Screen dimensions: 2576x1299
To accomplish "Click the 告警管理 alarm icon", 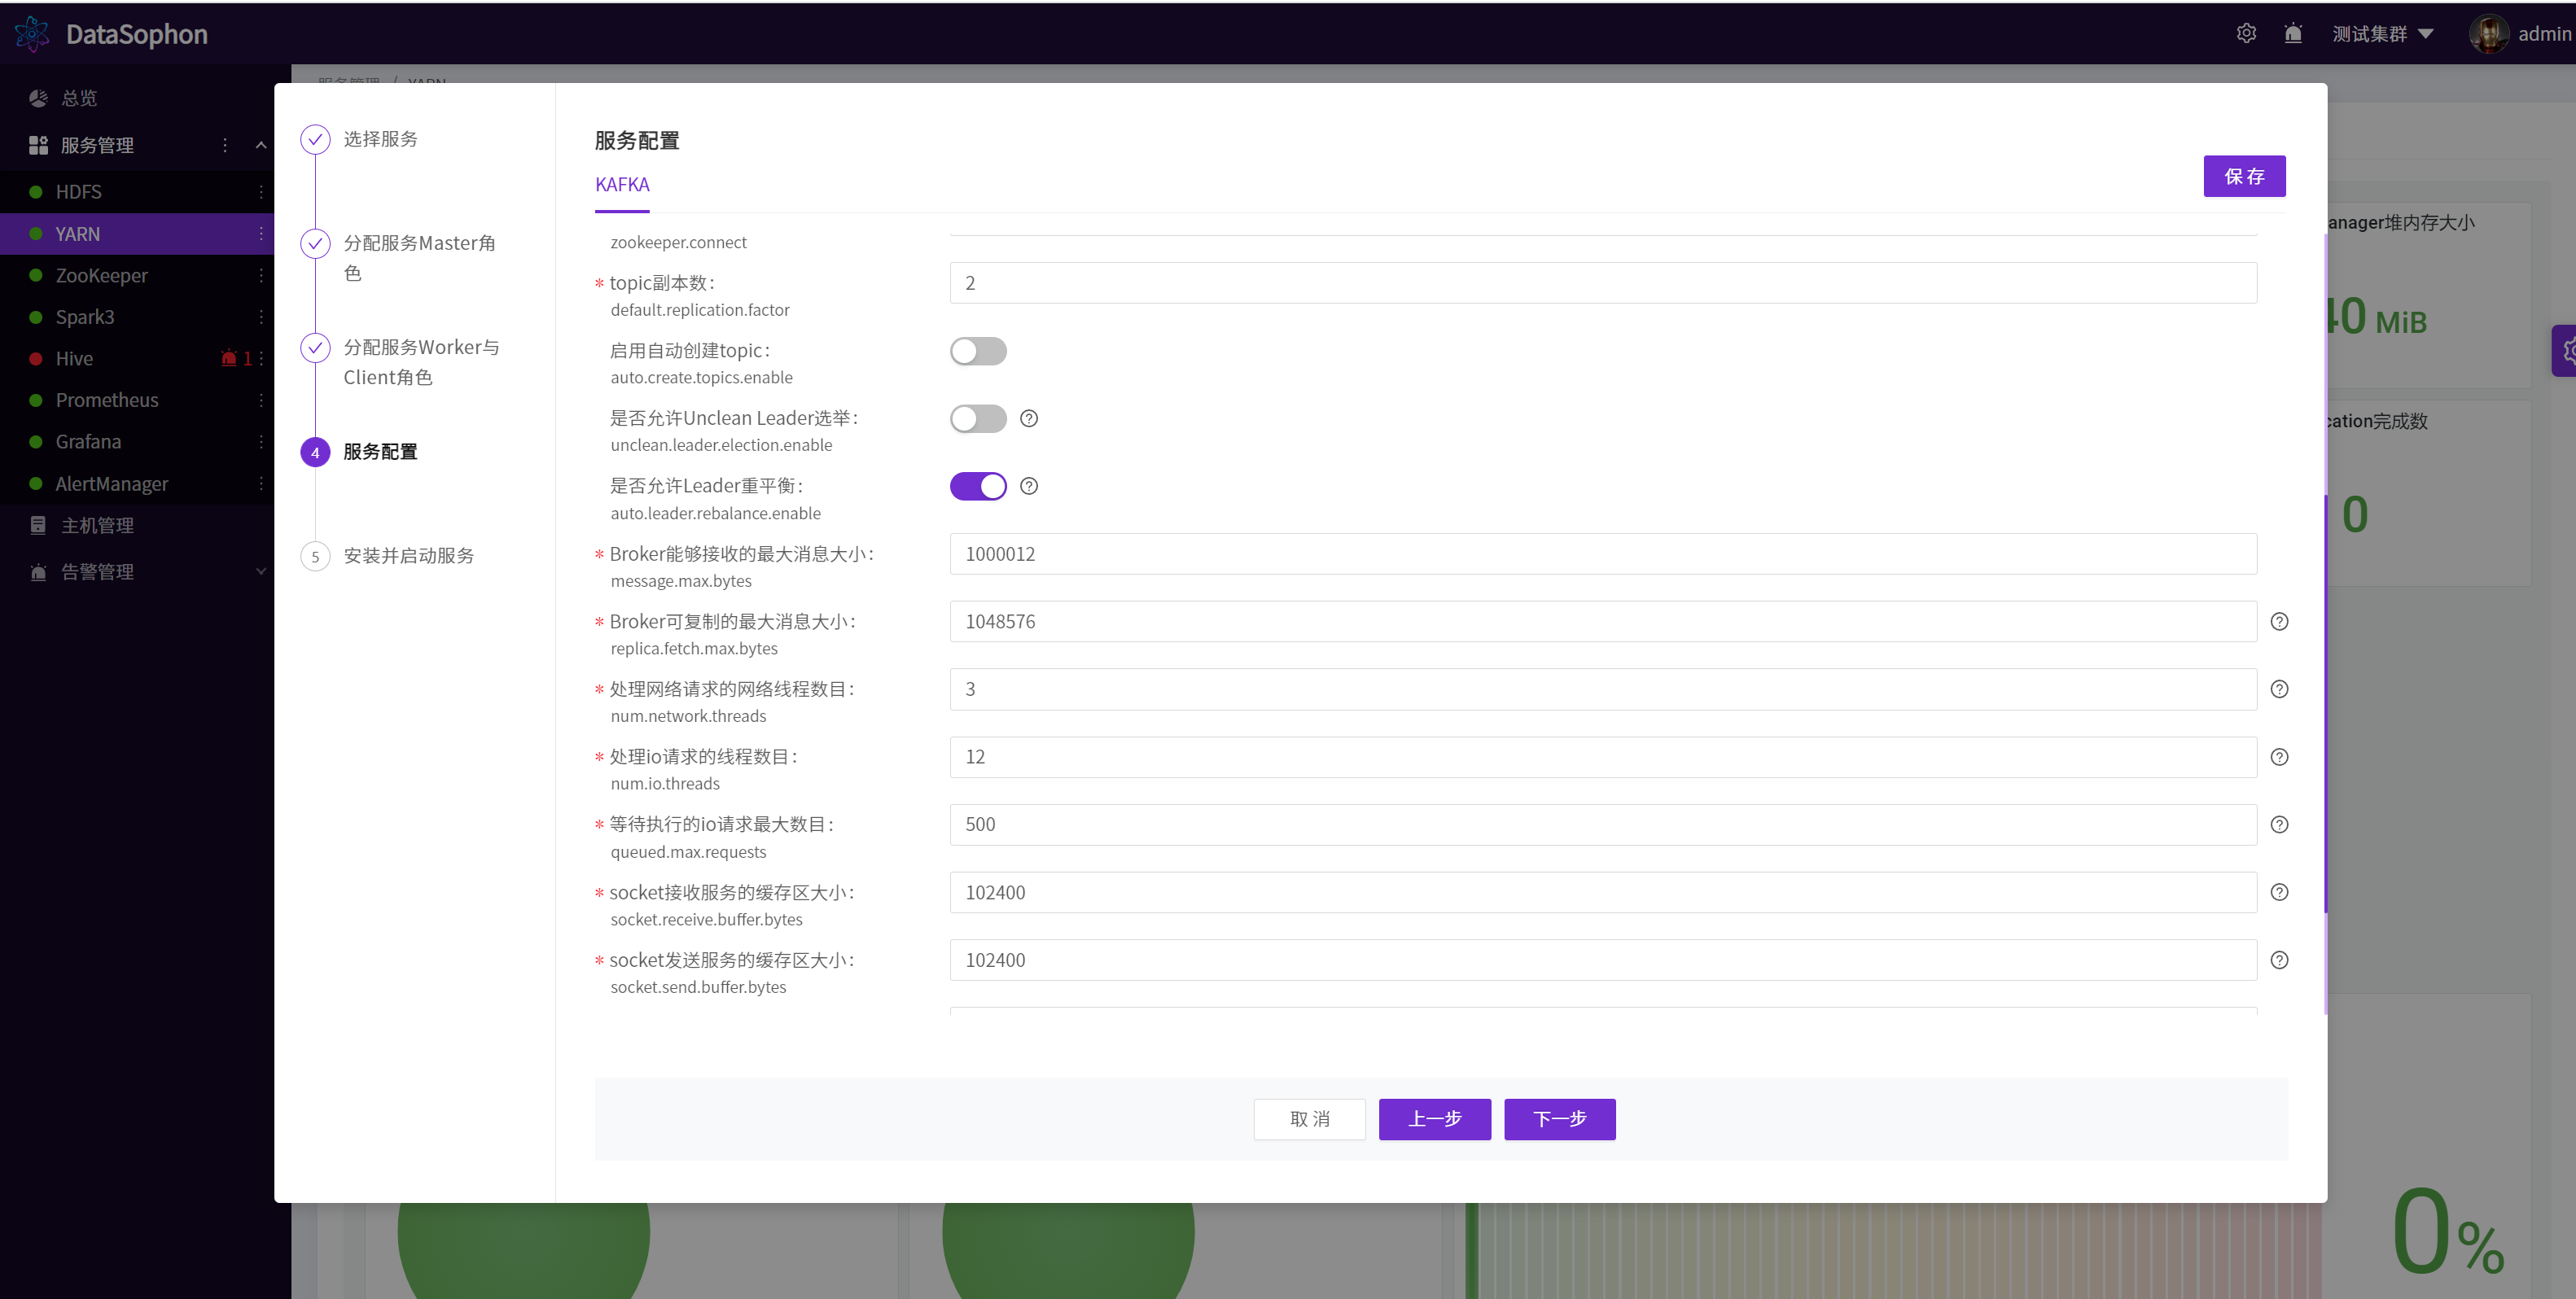I will (x=38, y=572).
